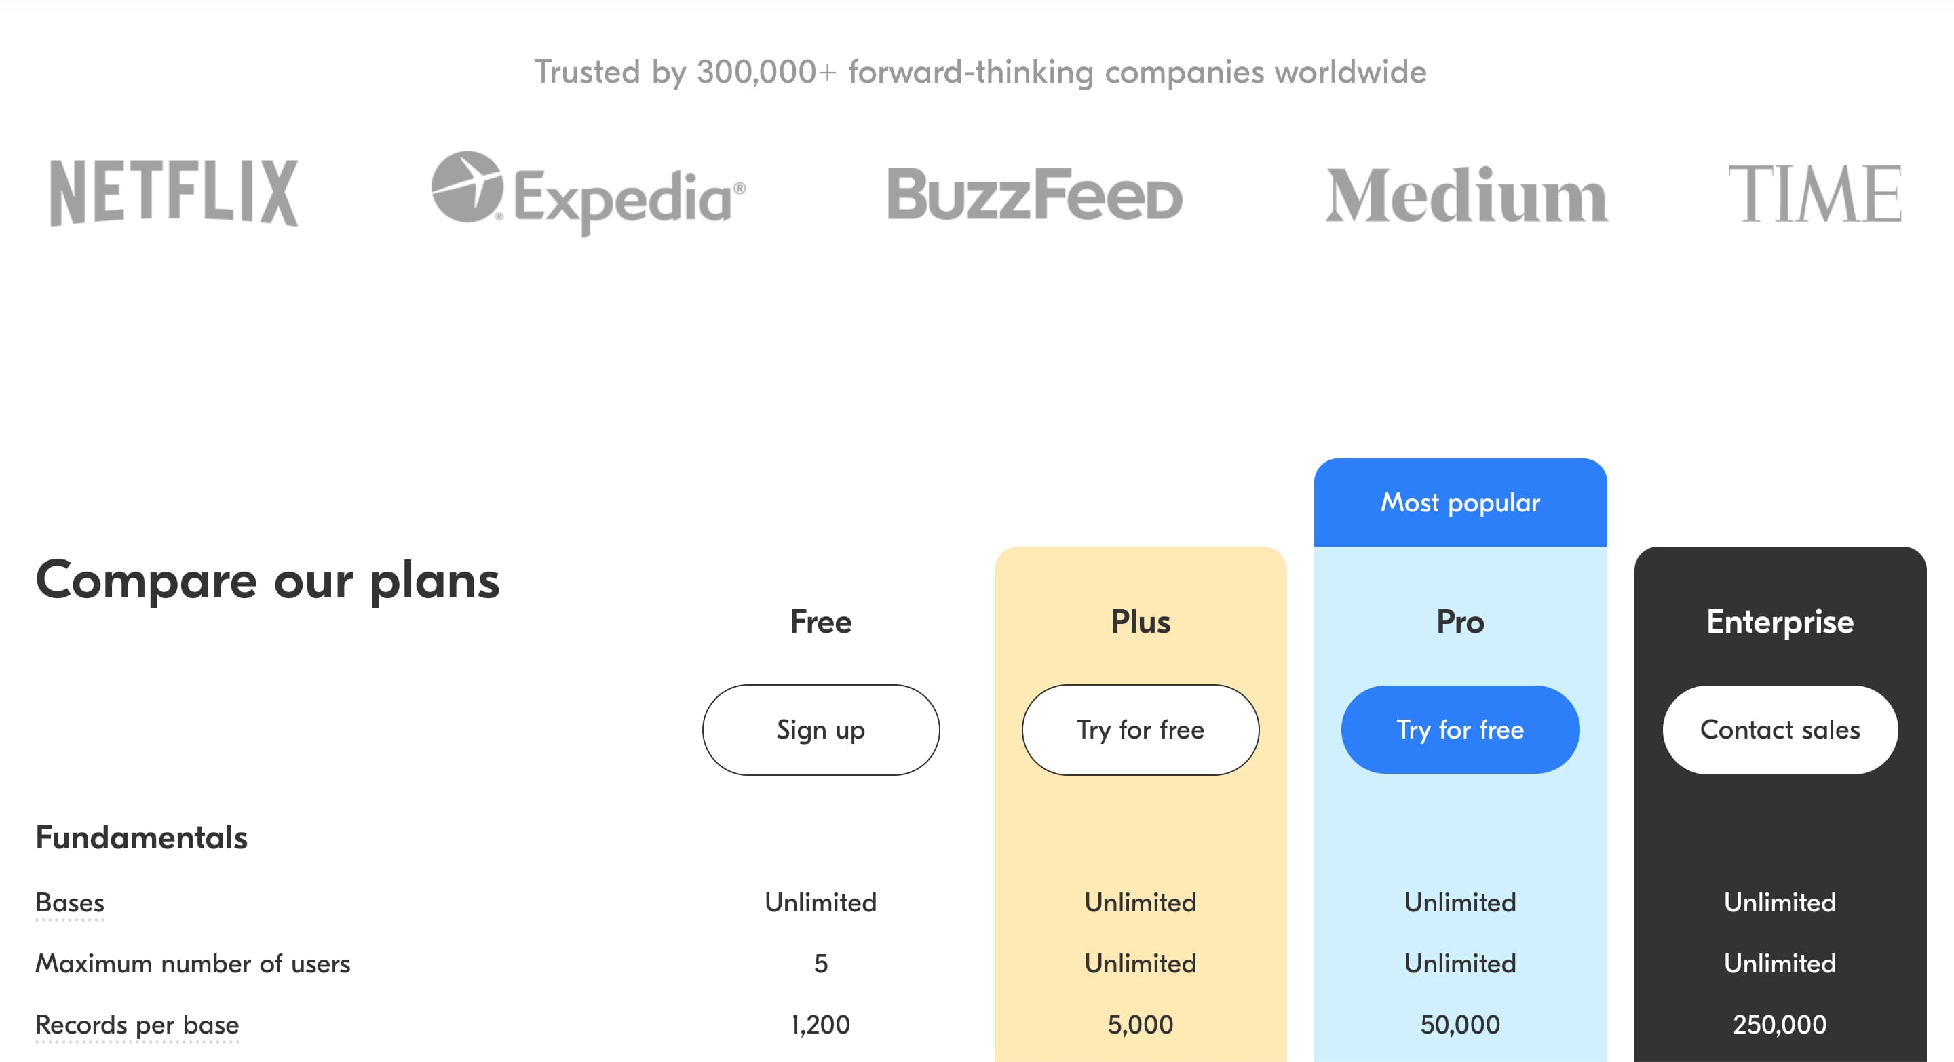Select the Free plan column heading
Image resolution: width=1954 pixels, height=1062 pixels.
(x=820, y=622)
